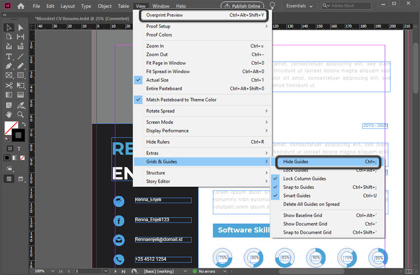The width and height of the screenshot is (420, 275).
Task: Click formatting affects text T icon
Action: pyautogui.click(x=19, y=149)
